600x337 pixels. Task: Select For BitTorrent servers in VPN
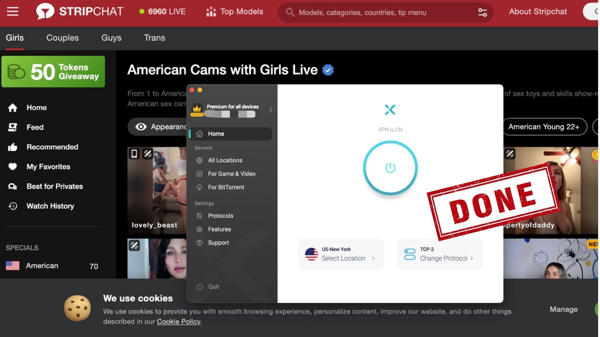click(226, 187)
